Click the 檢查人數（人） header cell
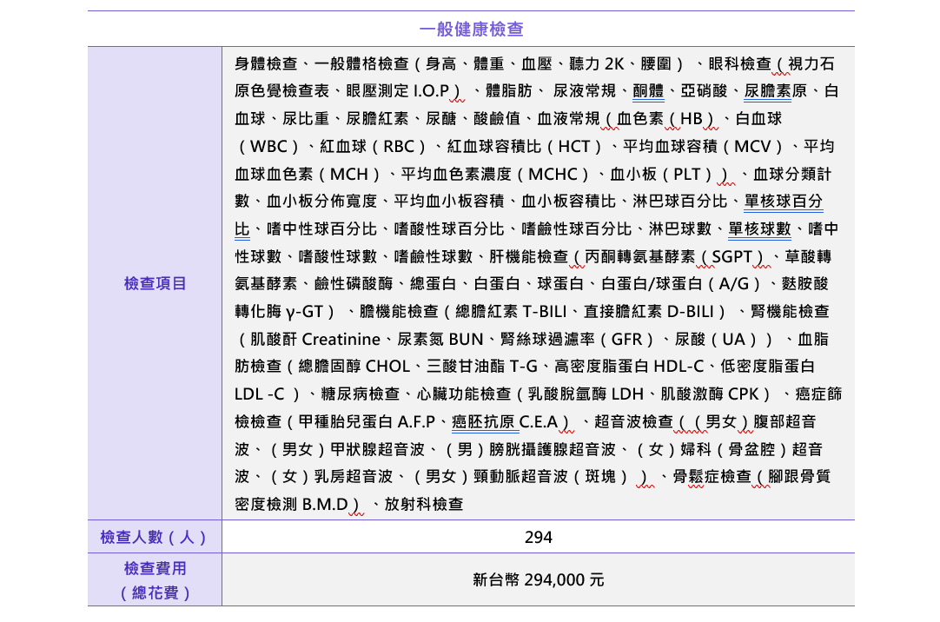This screenshot has width=940, height=622. [x=155, y=537]
